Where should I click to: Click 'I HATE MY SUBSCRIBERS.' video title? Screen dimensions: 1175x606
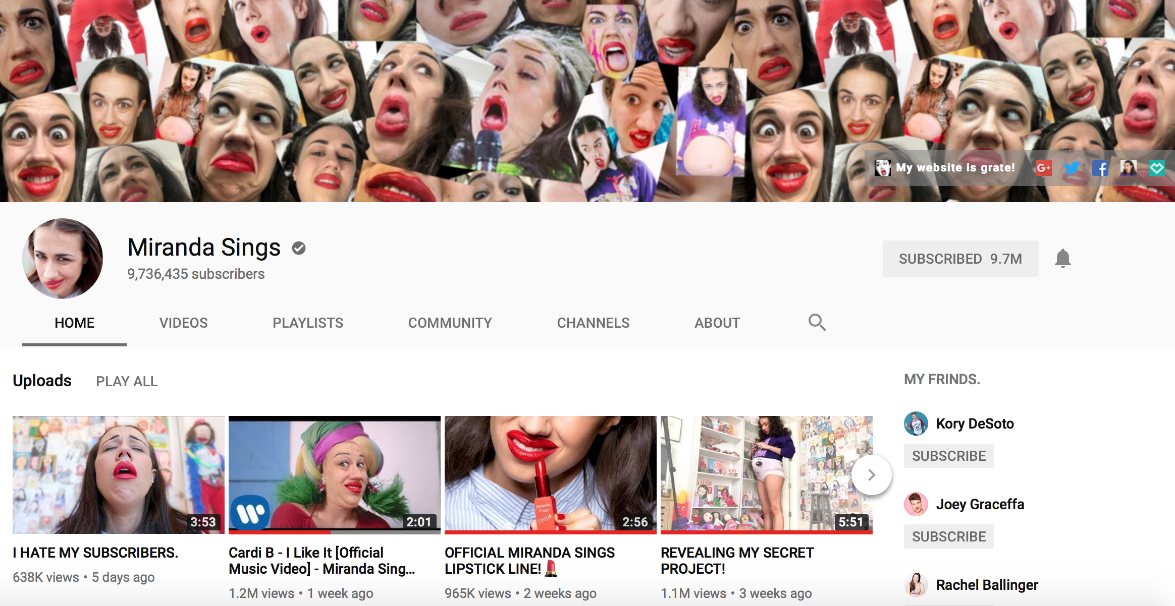coord(95,553)
